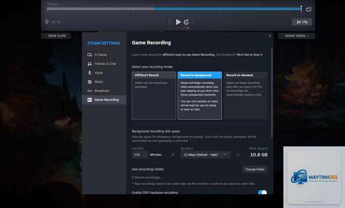Viewport: 345px width, 208px height.
Task: Click the settings dialog scrollbar
Action: [x=272, y=93]
